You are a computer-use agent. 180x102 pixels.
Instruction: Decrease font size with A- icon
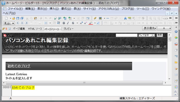coord(85,23)
